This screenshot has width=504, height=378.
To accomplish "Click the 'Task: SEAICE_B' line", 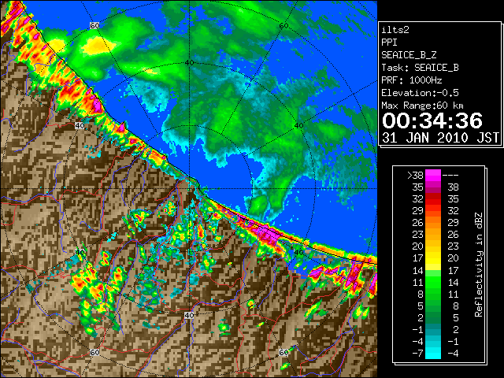I will (x=420, y=68).
